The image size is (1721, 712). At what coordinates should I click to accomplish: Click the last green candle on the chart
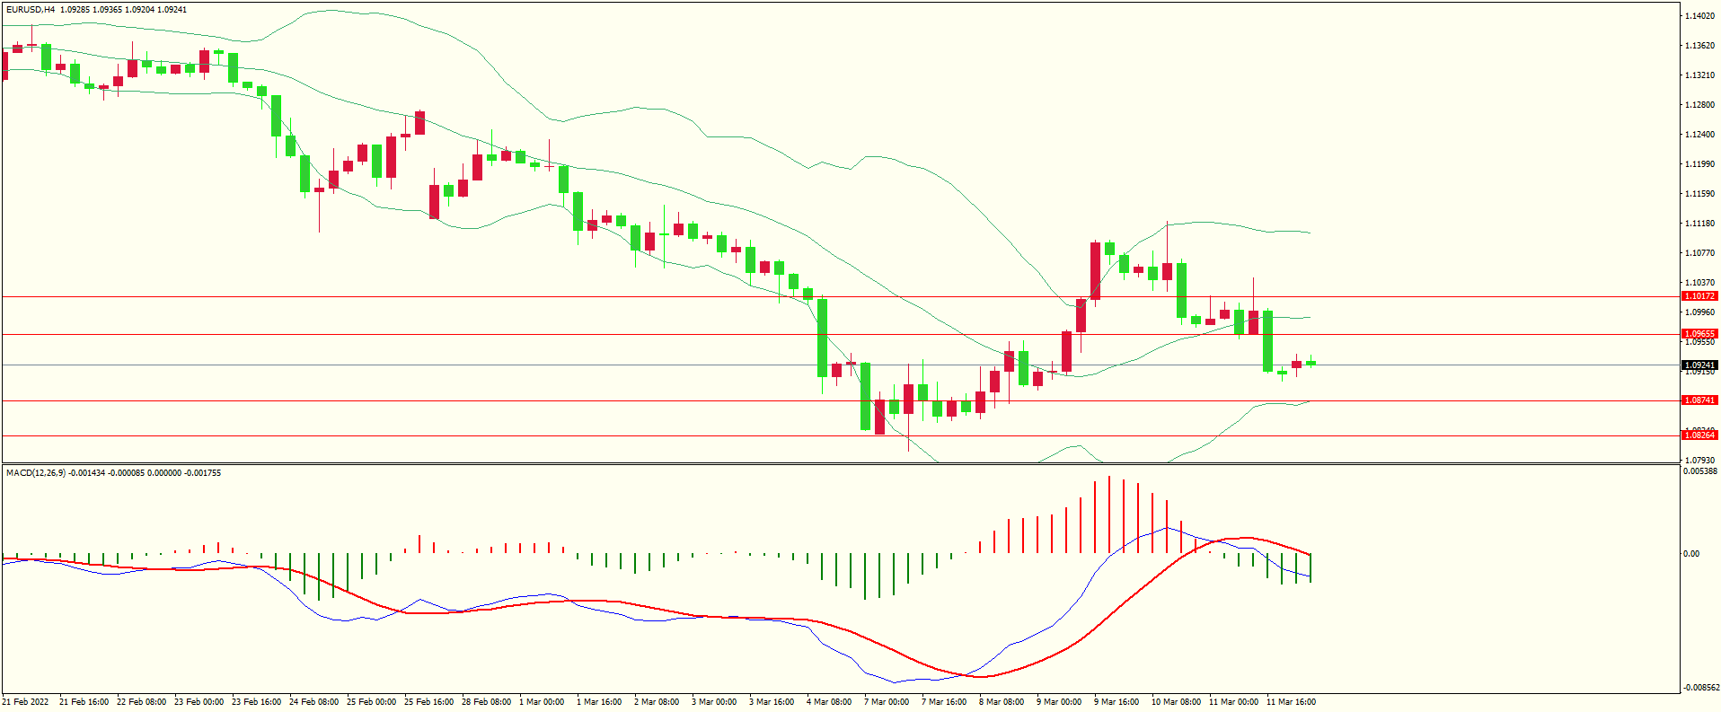pyautogui.click(x=1311, y=363)
